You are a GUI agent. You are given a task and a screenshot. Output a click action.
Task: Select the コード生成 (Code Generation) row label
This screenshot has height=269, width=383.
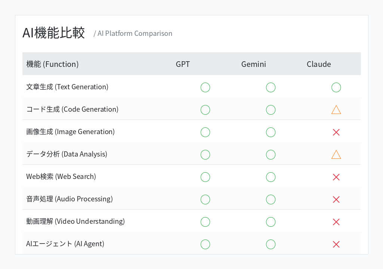click(72, 109)
